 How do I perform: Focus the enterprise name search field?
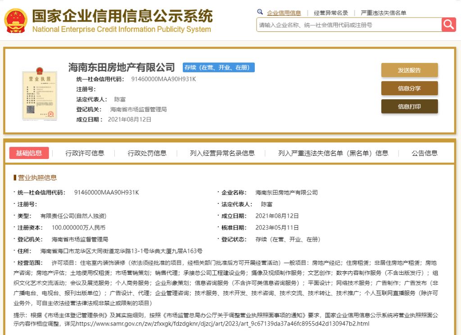[x=349, y=25]
